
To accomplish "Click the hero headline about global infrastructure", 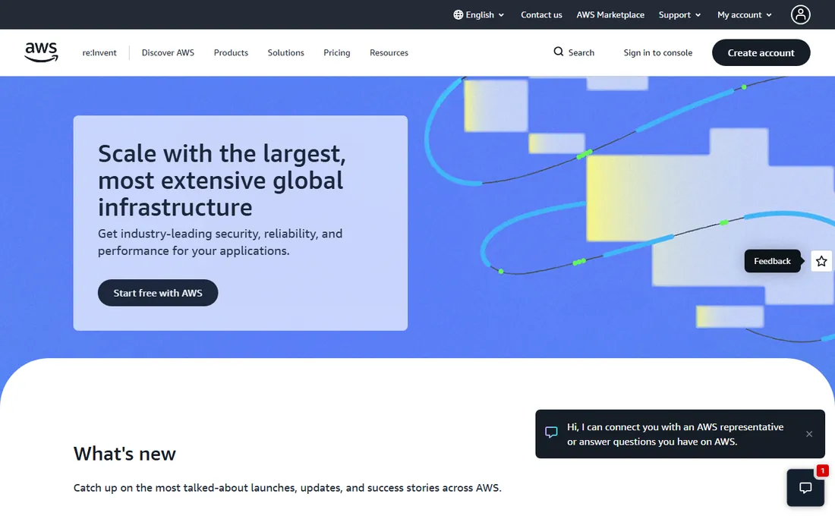I will pyautogui.click(x=222, y=181).
